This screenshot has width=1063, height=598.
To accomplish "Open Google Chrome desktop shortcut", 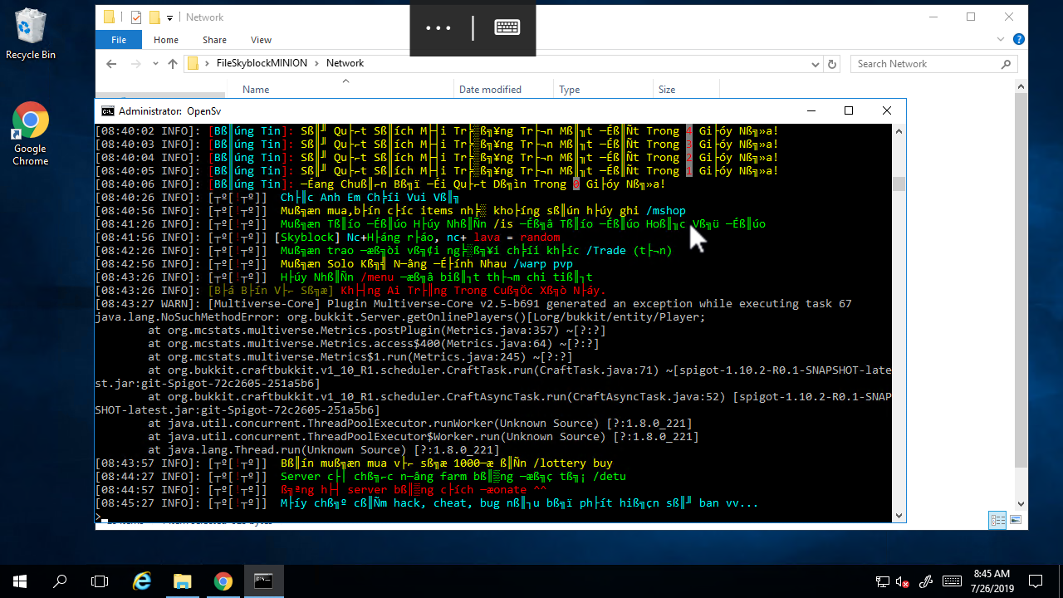I will point(30,133).
